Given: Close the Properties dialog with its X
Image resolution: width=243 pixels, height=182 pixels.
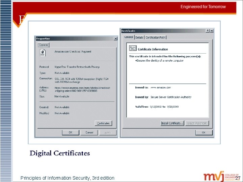Looking at the screenshot, I should pos(116,38).
